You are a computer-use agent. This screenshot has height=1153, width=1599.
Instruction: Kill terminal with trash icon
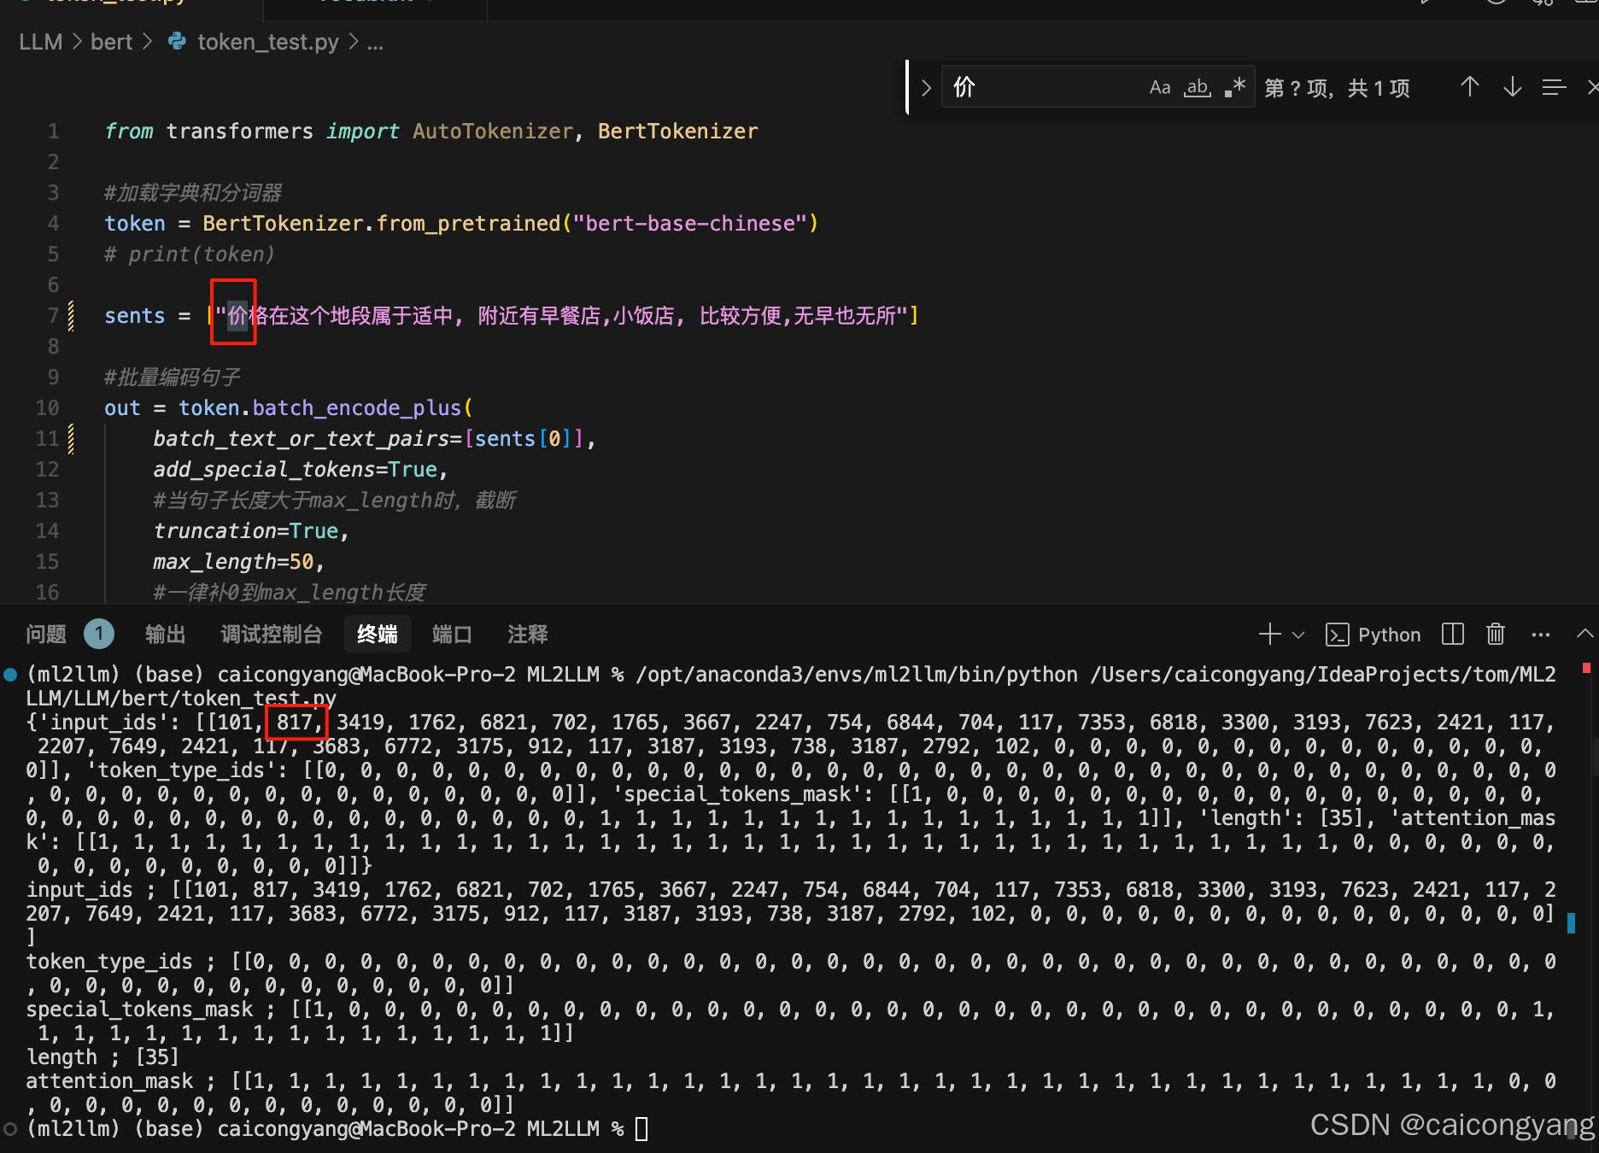1495,634
